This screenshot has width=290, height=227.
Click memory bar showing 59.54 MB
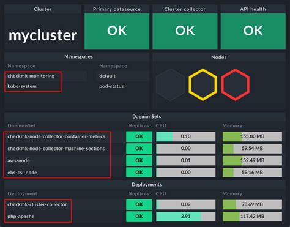(x=252, y=149)
